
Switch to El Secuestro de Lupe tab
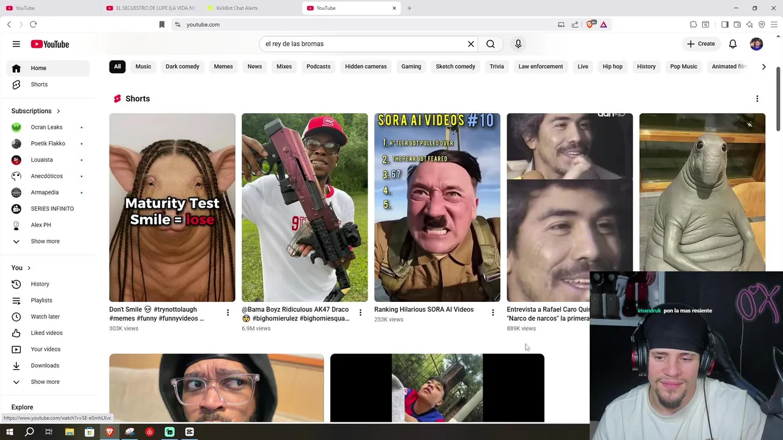(x=151, y=8)
